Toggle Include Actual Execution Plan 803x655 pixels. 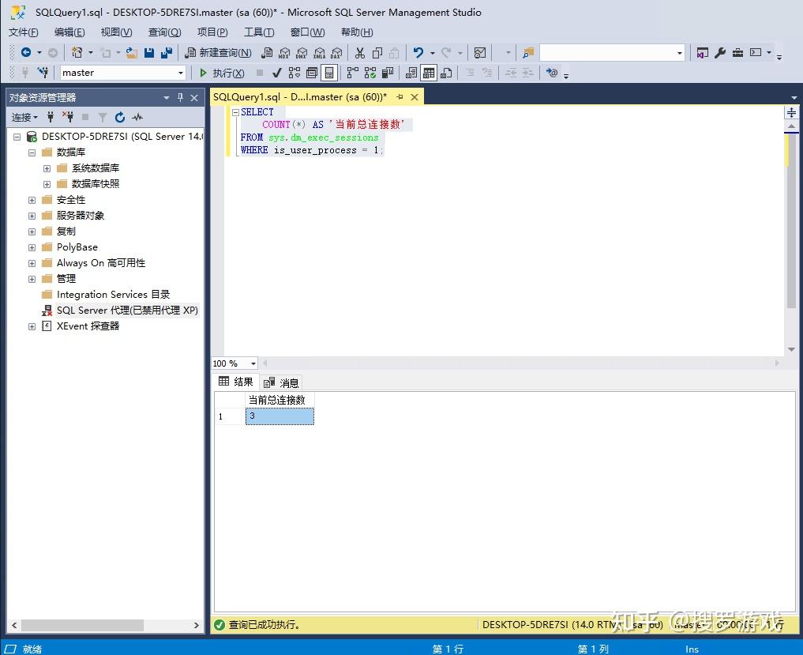point(353,73)
